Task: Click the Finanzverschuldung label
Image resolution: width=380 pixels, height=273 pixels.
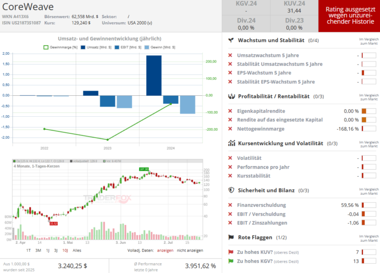Action: (261, 205)
